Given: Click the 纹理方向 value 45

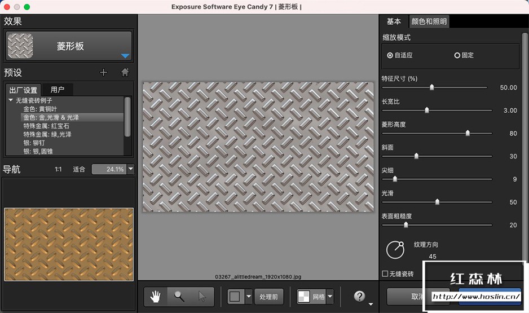Looking at the screenshot, I should [x=433, y=257].
